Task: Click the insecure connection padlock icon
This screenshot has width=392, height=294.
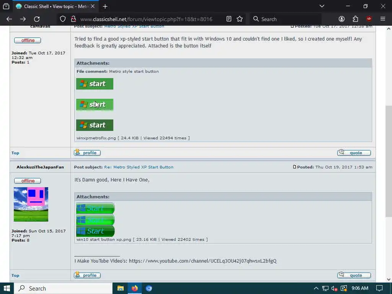Action: point(73,19)
